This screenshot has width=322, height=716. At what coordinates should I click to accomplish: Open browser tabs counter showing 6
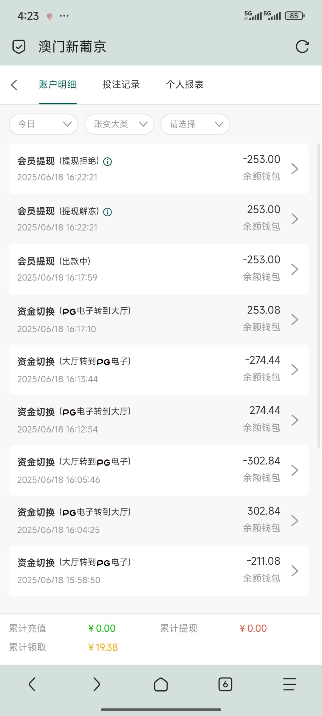coord(225,684)
